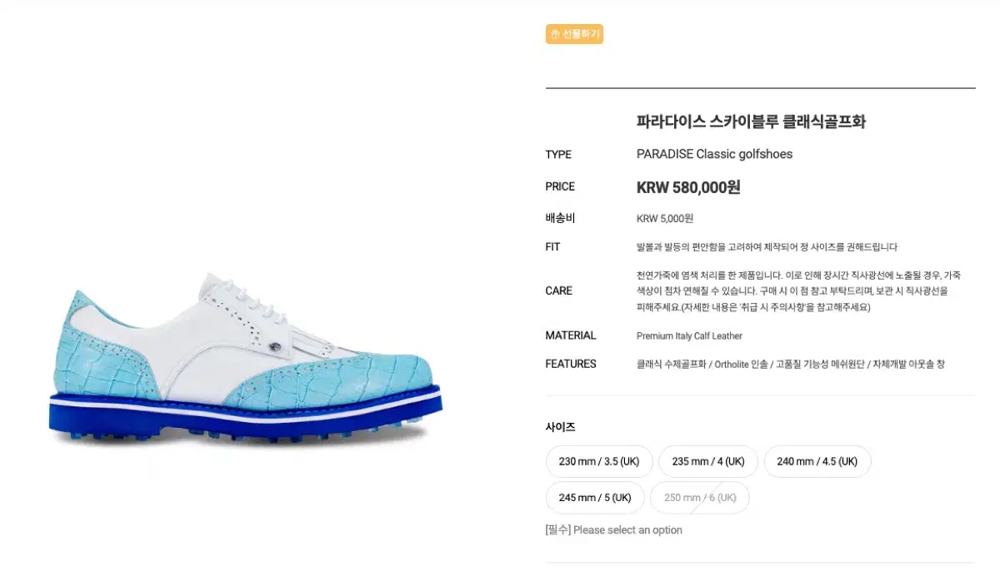The image size is (1000, 576).
Task: Click the 배송비 row label
Action: pos(560,218)
